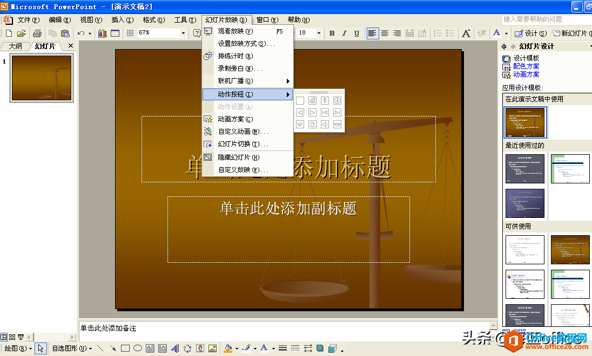Select the Movie action button icon
The width and height of the screenshot is (592, 356).
pyautogui.click(x=337, y=125)
